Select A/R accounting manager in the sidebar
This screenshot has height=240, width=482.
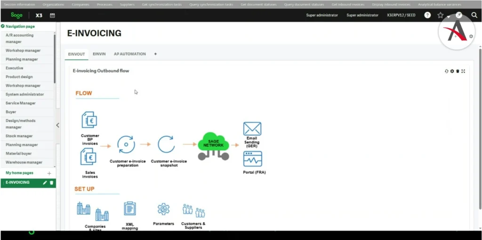click(x=27, y=39)
